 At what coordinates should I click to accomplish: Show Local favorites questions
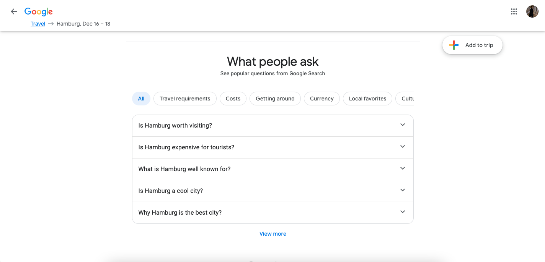coord(367,99)
